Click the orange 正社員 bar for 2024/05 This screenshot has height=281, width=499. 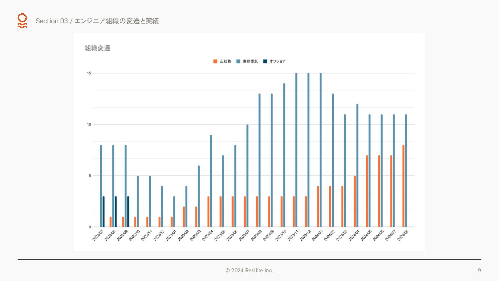pos(367,191)
